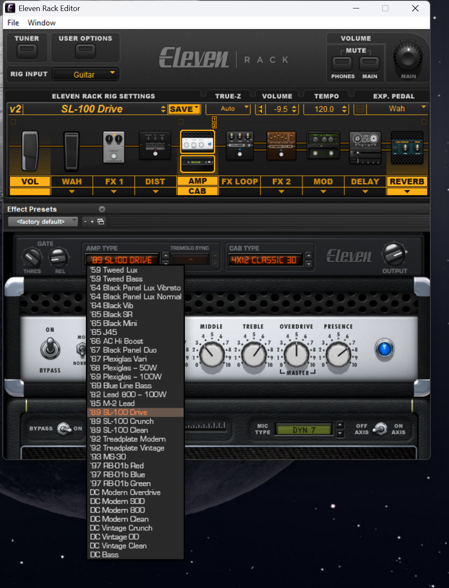
Task: Open the Cab Type 4x12 Classic 30 selector
Action: point(266,260)
